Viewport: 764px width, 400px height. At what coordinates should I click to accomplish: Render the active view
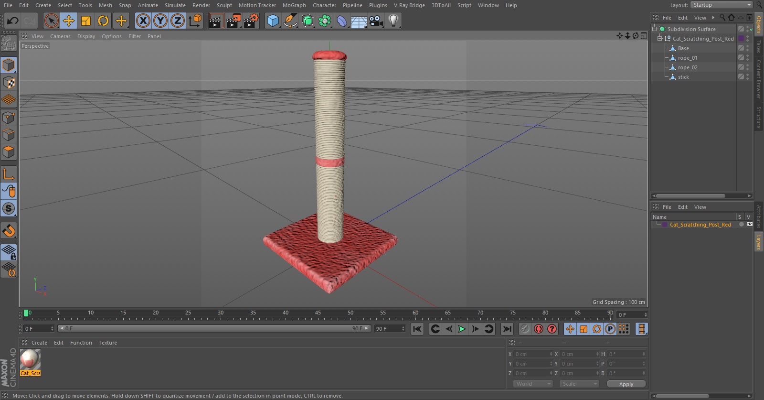point(216,21)
